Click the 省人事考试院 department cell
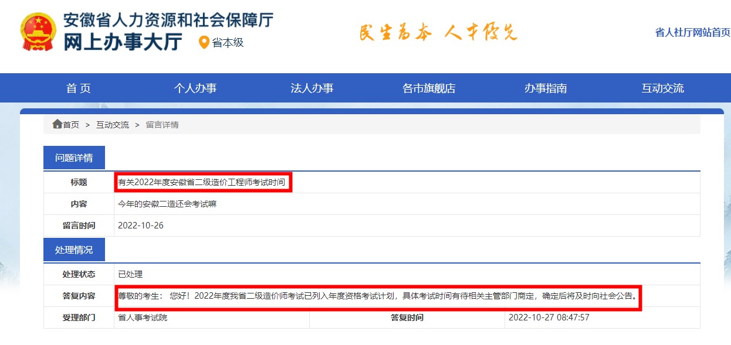This screenshot has width=731, height=345. coord(142,319)
